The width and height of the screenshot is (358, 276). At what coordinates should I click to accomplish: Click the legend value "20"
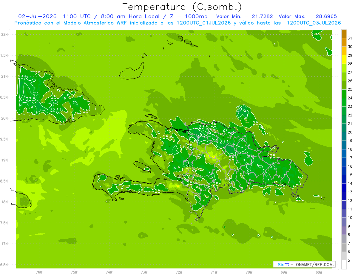point(350,132)
